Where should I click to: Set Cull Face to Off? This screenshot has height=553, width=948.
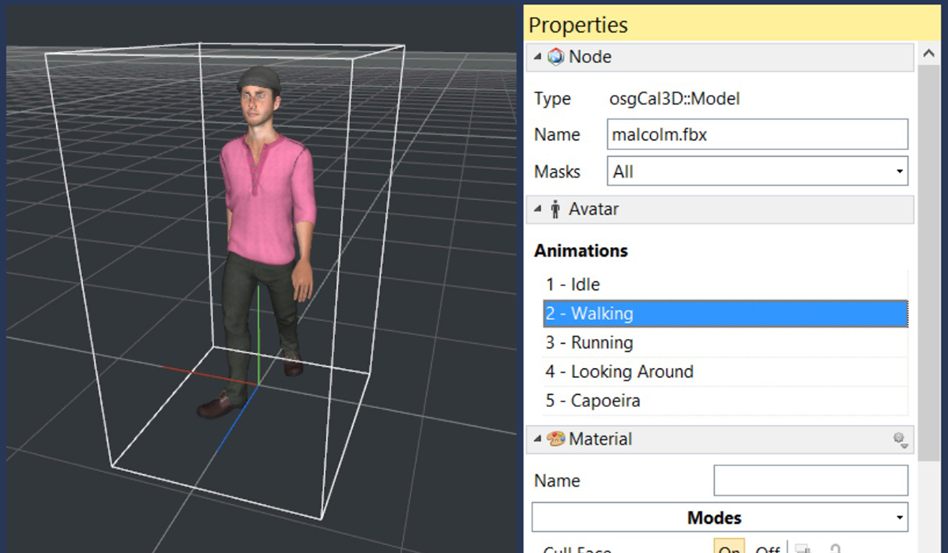pyautogui.click(x=768, y=548)
